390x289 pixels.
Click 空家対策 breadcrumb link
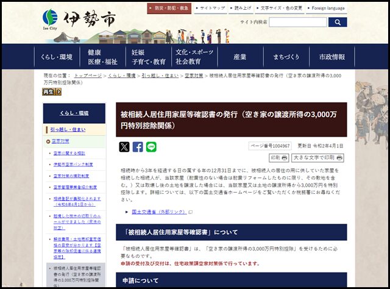tap(194, 76)
